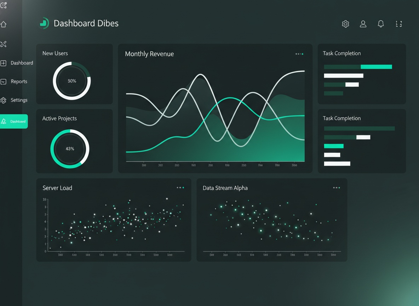The image size is (419, 306).
Task: Click the Dashboard Dibes logo icon
Action: [x=44, y=23]
